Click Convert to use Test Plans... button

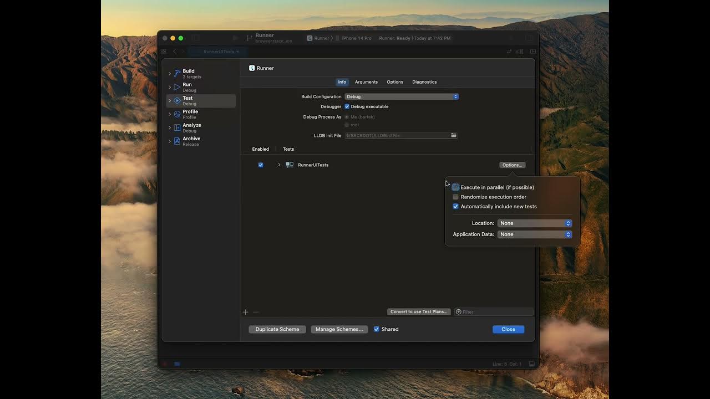coord(419,312)
